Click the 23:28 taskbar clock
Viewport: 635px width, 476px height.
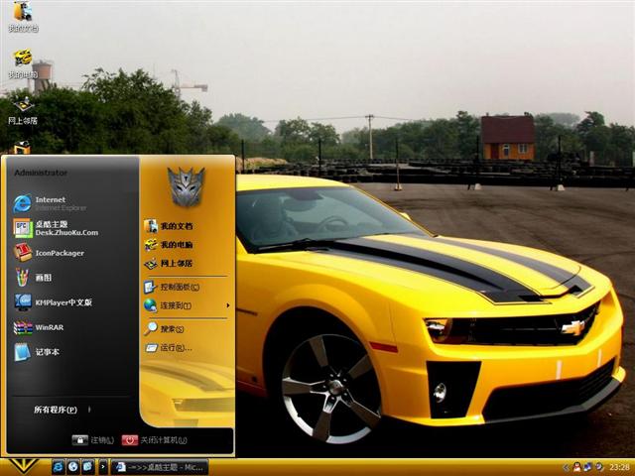[x=619, y=467]
